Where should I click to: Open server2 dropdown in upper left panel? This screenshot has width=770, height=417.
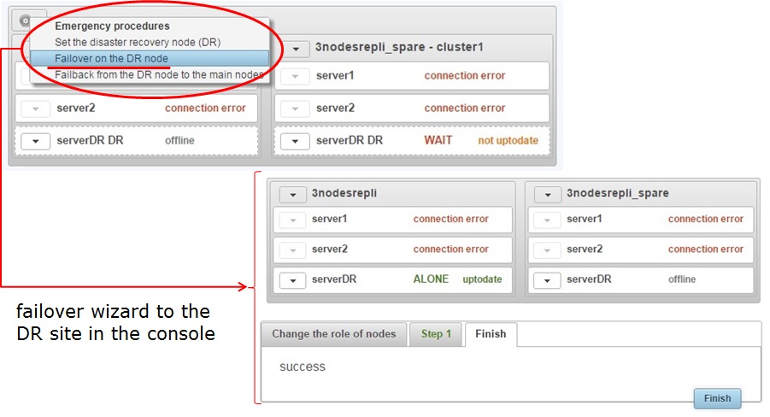click(35, 109)
